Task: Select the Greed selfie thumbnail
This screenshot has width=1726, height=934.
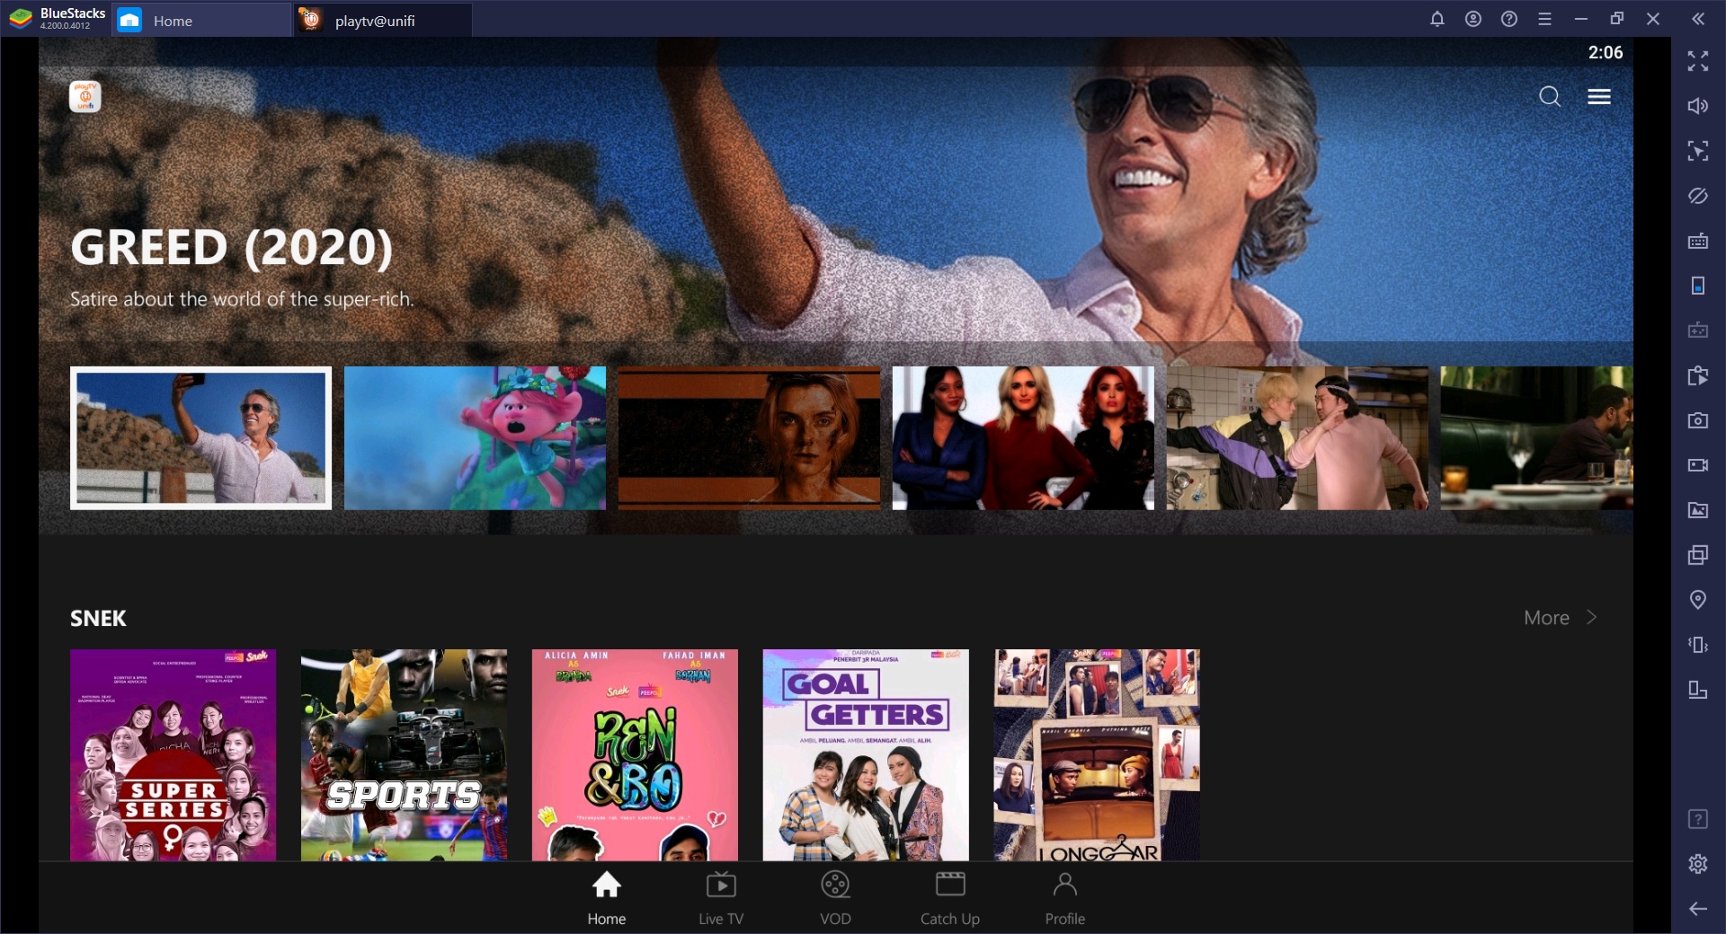Action: click(200, 438)
